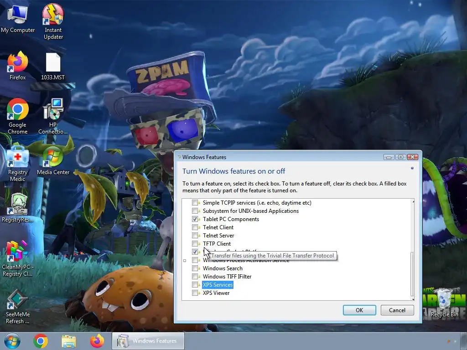The image size is (467, 350).
Task: Check Windows Process Activation Service box
Action: click(195, 260)
